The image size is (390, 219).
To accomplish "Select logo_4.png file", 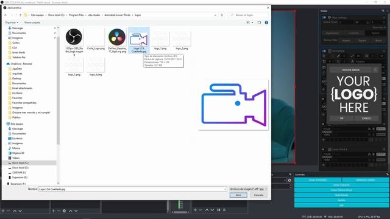I will click(96, 66).
